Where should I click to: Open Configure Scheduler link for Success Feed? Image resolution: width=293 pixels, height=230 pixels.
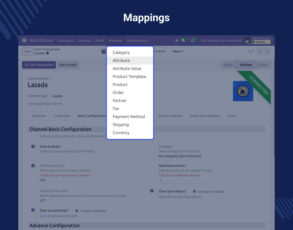click(93, 211)
